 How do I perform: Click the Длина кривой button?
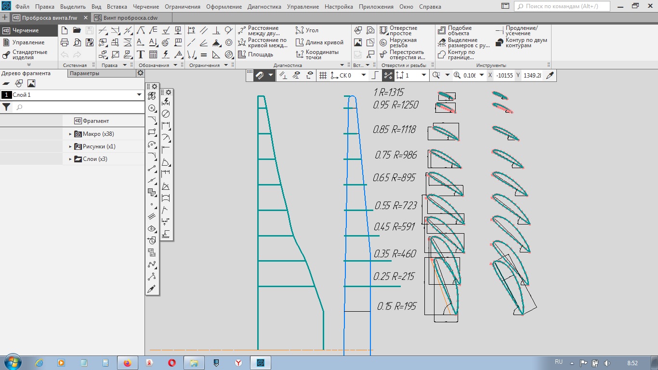click(319, 42)
